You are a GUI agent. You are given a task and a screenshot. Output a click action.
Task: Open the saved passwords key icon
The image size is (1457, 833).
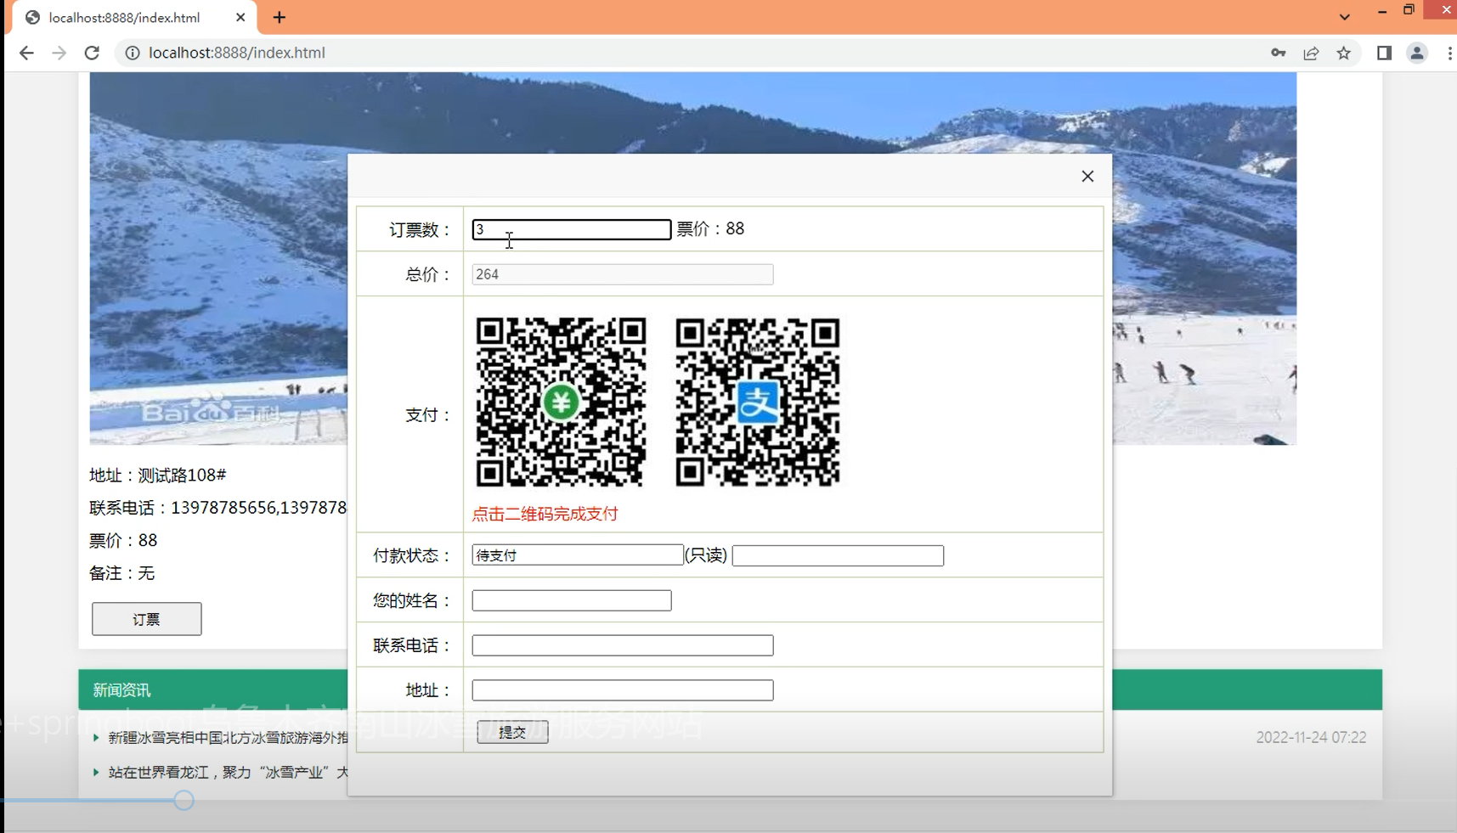1278,53
